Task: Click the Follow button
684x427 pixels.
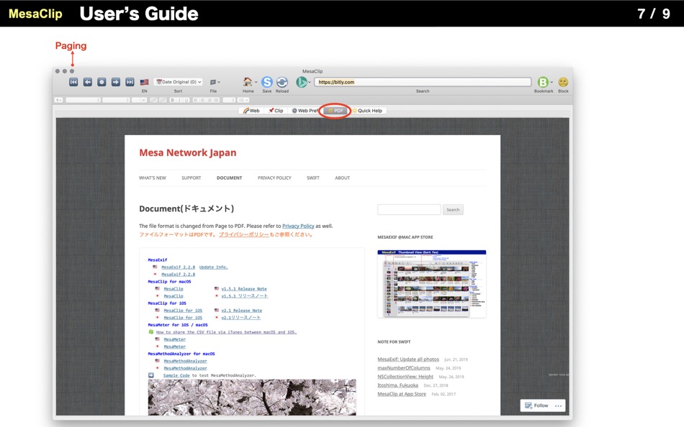Action: click(536, 405)
